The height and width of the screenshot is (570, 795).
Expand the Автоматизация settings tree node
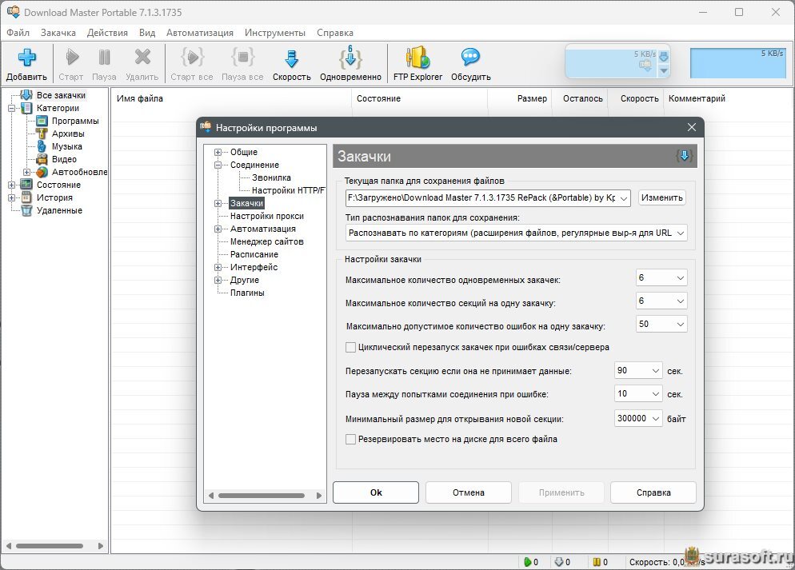(x=218, y=229)
